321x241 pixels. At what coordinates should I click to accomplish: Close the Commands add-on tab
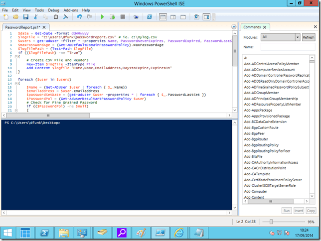click(266, 28)
